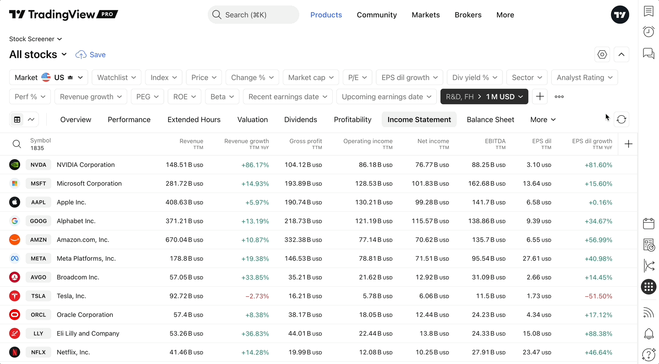
Task: Switch to the Overview tab
Action: coord(76,119)
